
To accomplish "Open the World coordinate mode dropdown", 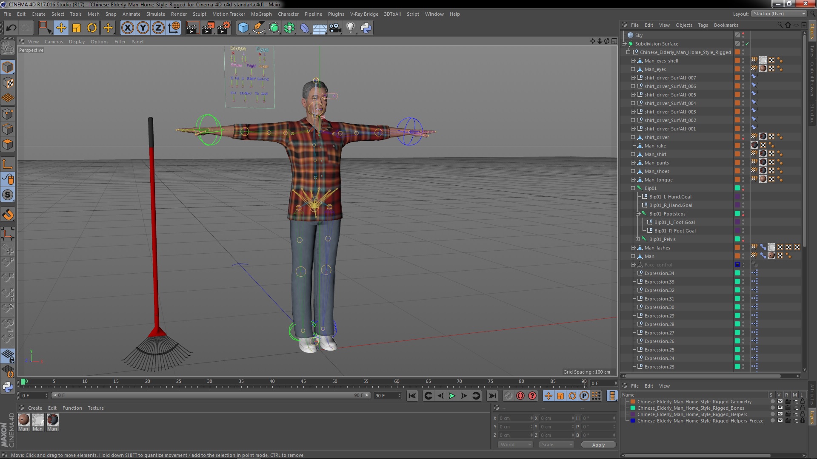I will 515,445.
